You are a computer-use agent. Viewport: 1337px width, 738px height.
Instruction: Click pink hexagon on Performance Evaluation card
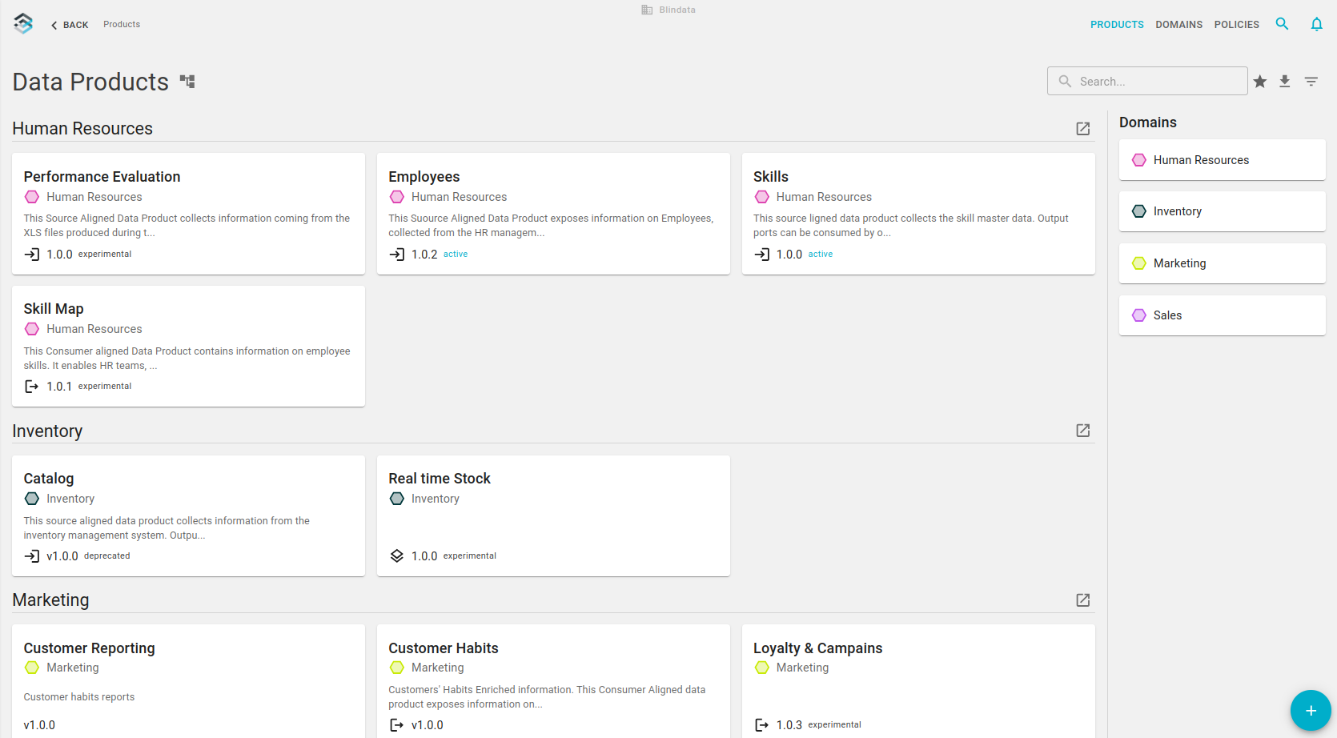(32, 197)
